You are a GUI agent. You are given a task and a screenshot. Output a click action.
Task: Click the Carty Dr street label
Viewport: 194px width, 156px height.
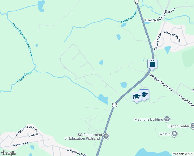34,135
